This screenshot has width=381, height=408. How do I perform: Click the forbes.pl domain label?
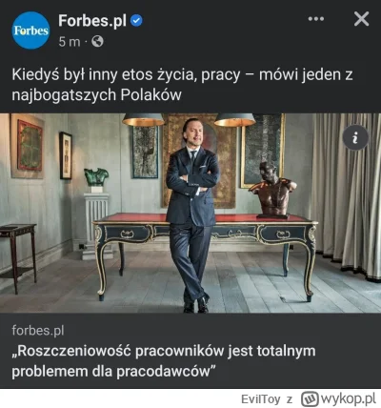pos(38,331)
